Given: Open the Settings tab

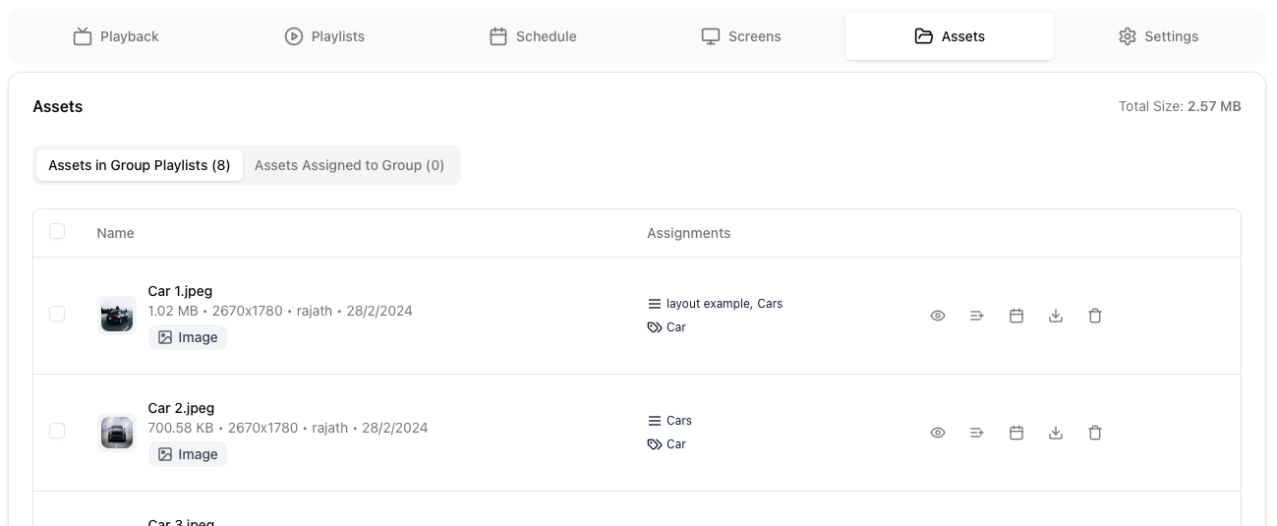Looking at the screenshot, I should 1158,36.
